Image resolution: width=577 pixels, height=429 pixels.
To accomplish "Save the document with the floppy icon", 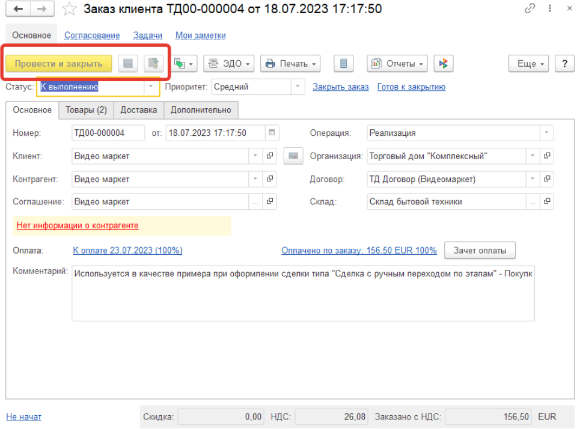I will tap(127, 64).
